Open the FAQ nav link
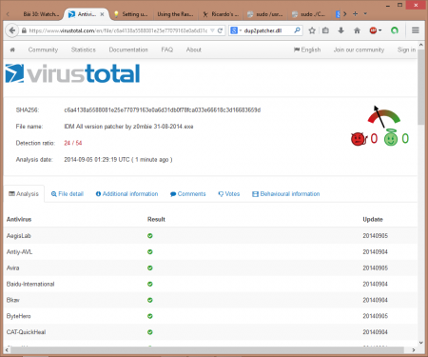Image resolution: width=428 pixels, height=357 pixels. point(167,50)
